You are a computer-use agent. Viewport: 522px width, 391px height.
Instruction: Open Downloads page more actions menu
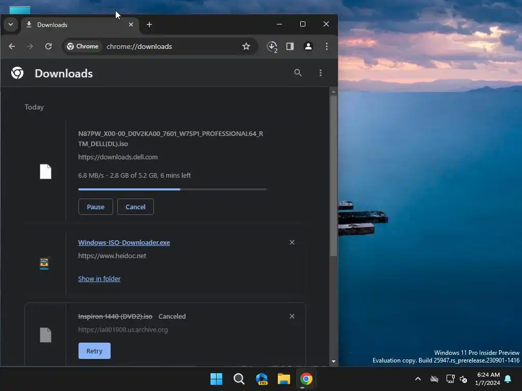pyautogui.click(x=321, y=73)
